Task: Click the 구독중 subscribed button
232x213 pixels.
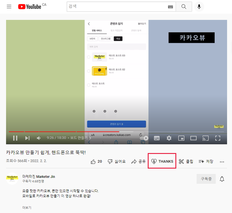Action: (206, 179)
